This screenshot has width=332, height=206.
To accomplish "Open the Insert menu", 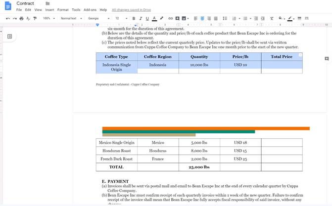I will coord(49,10).
